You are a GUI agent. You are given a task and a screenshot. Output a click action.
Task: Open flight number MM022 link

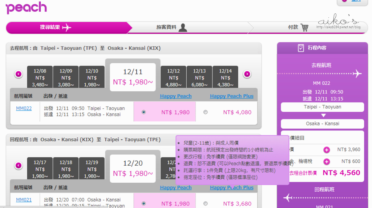coord(24,108)
